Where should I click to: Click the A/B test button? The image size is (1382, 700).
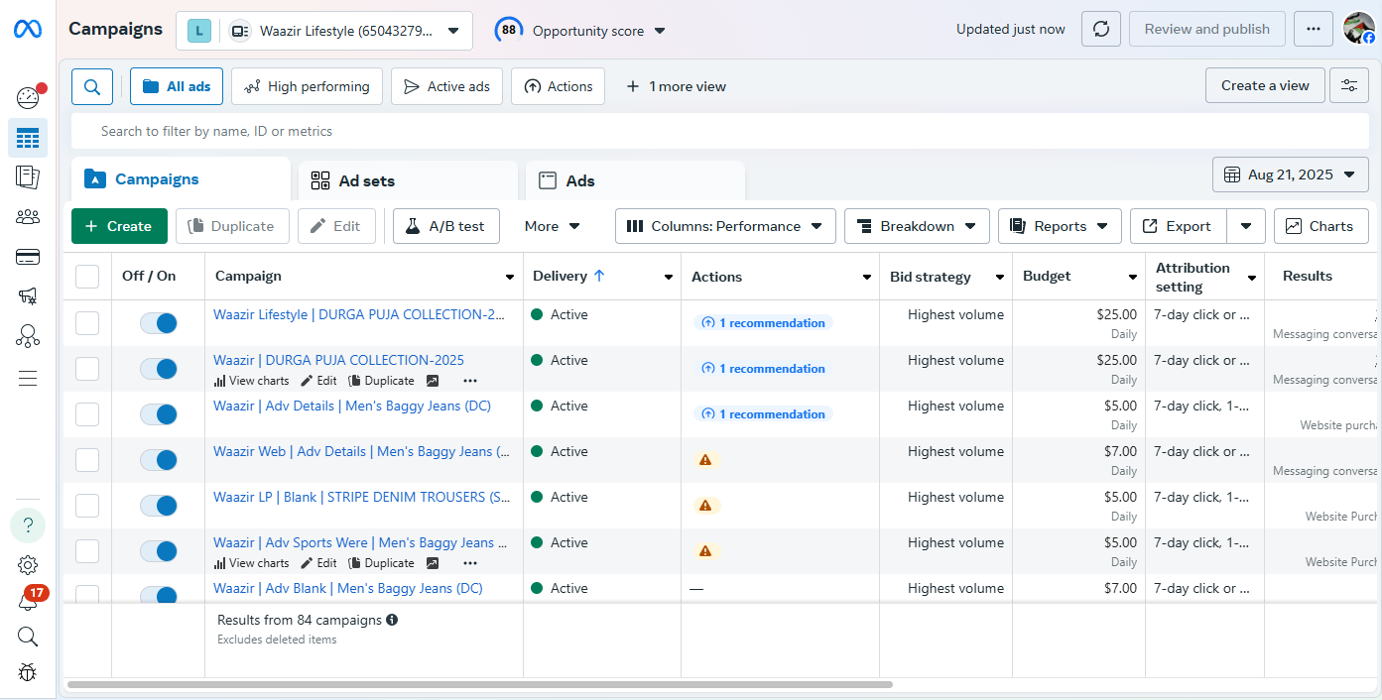(x=445, y=226)
